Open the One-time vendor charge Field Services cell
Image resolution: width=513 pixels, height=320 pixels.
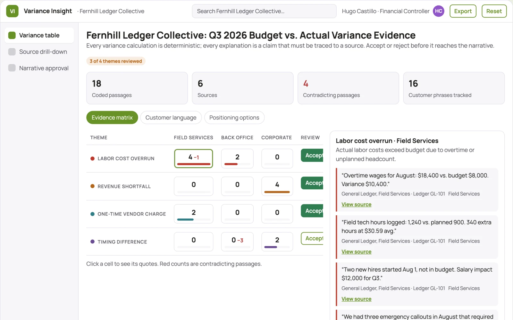coord(194,214)
